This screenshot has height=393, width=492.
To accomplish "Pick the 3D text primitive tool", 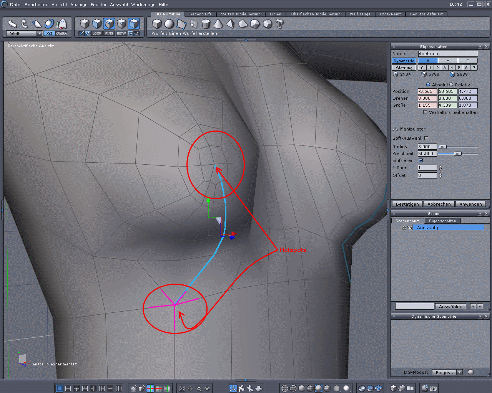I will (280, 24).
